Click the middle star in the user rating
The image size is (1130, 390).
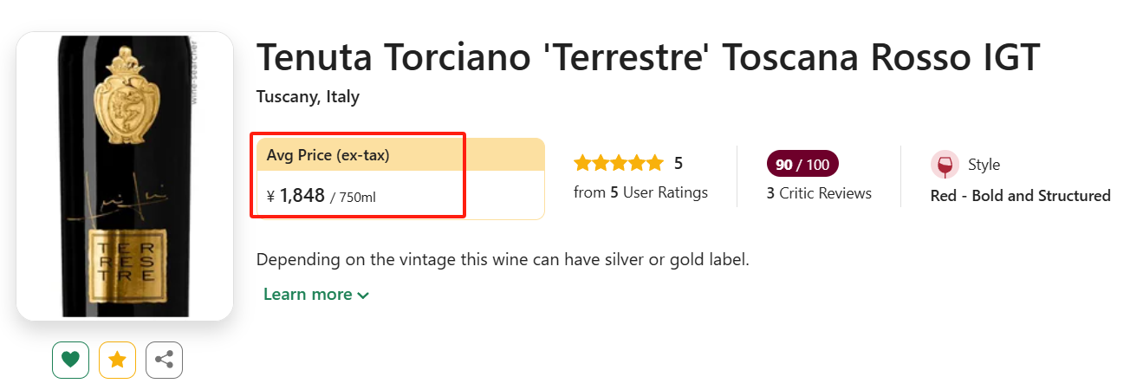[619, 163]
